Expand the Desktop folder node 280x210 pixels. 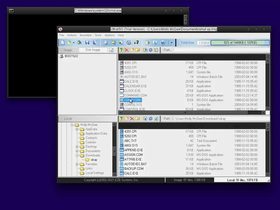click(x=77, y=147)
